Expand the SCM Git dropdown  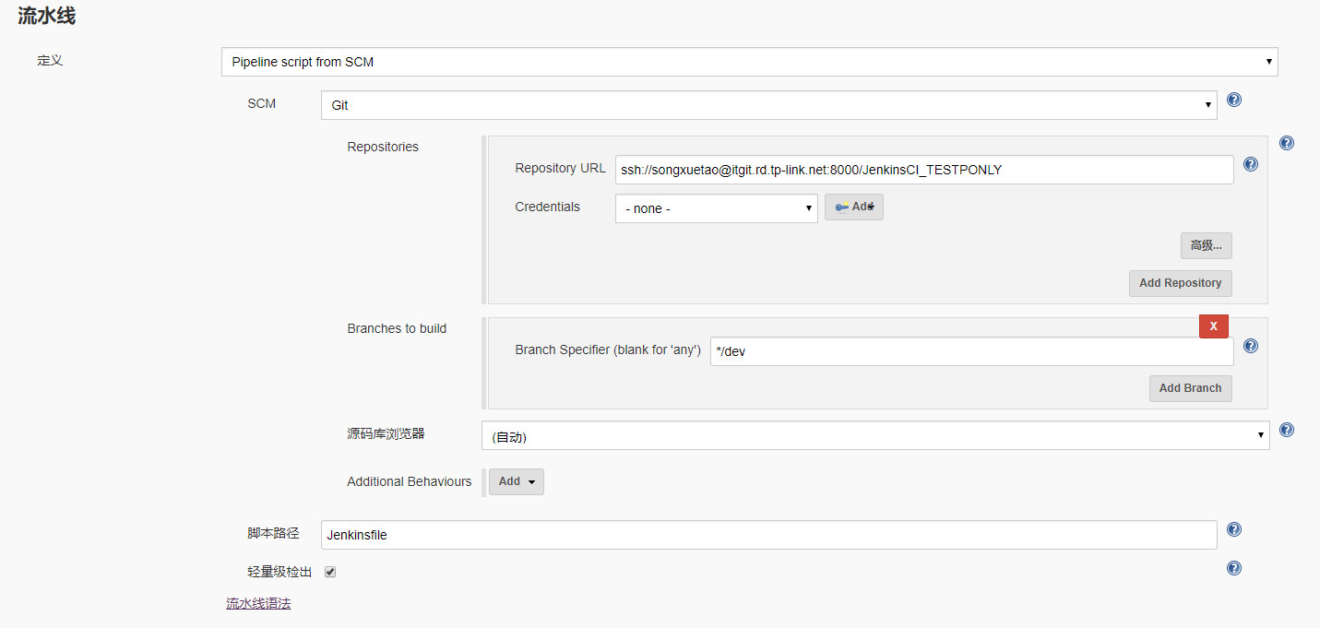(768, 105)
